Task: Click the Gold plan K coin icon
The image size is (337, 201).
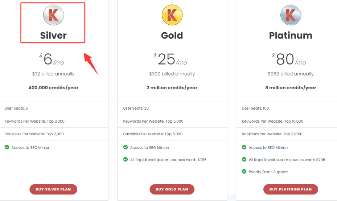Action: click(x=172, y=15)
